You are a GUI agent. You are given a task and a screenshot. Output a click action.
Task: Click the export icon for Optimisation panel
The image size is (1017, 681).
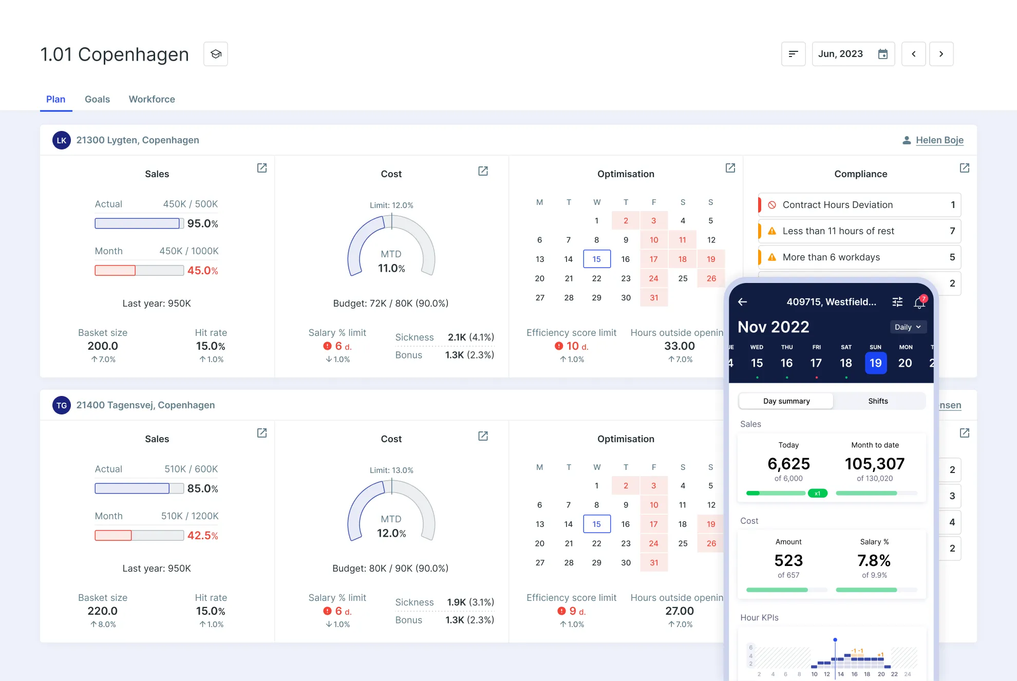coord(728,169)
